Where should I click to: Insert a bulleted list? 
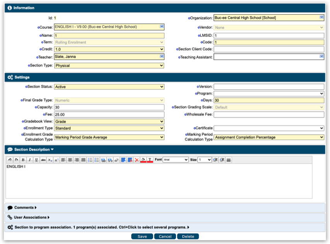tap(96, 160)
